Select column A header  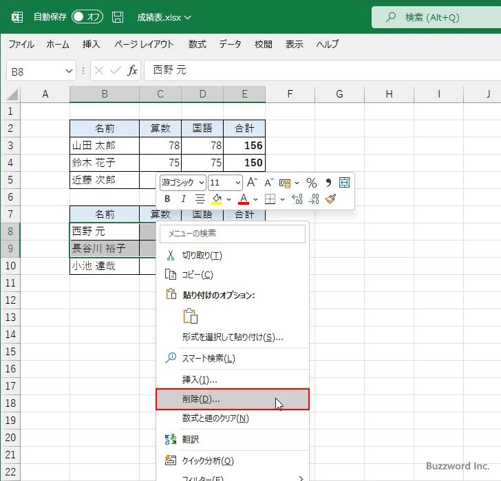pos(45,94)
